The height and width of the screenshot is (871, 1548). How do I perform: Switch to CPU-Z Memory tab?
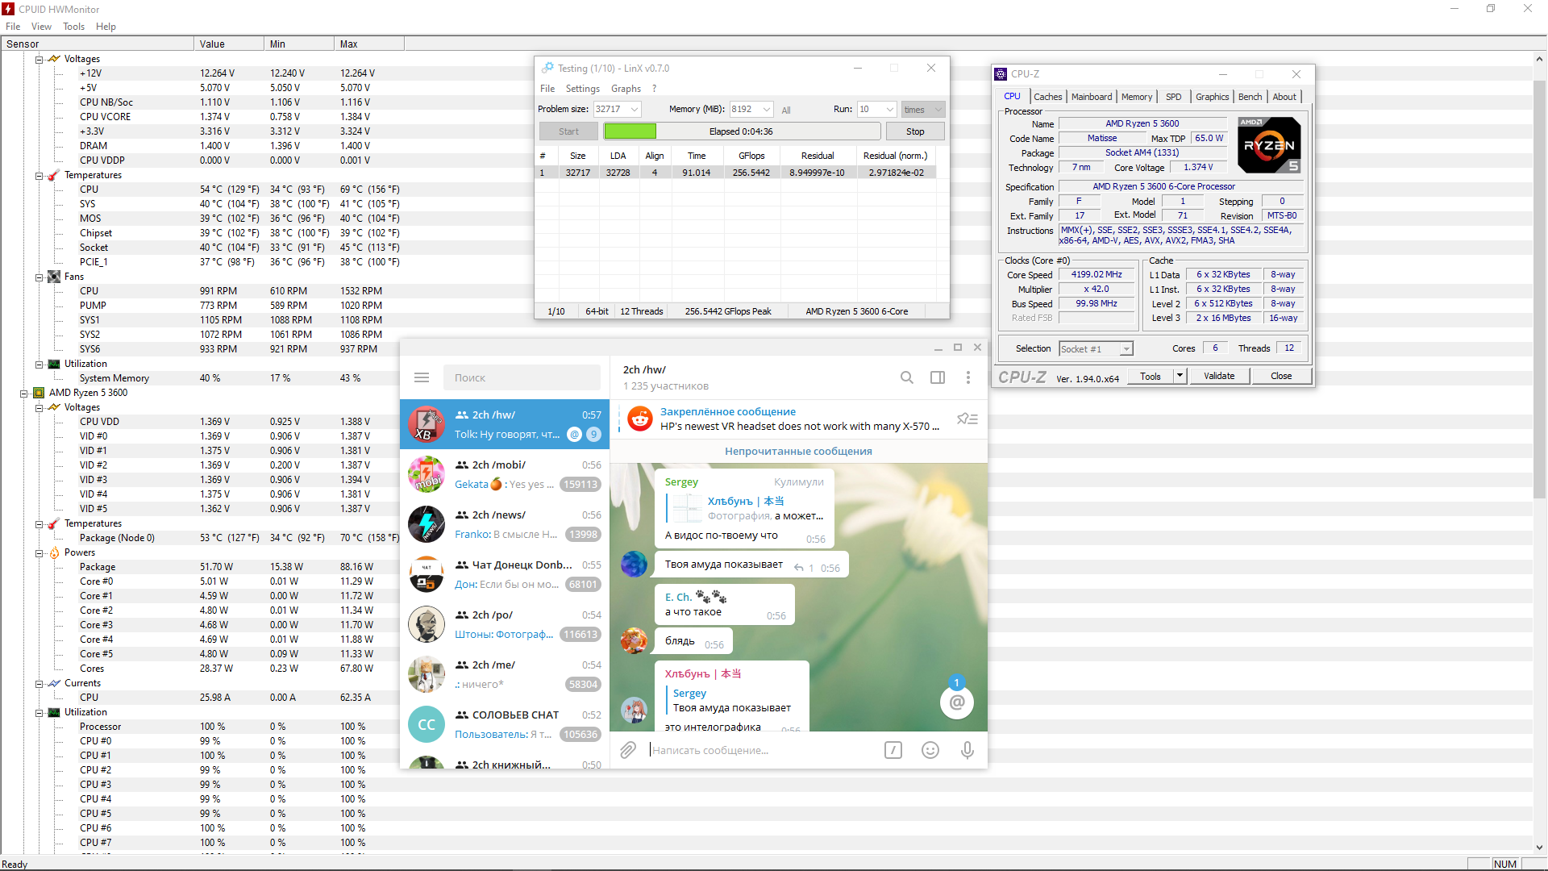(1137, 97)
